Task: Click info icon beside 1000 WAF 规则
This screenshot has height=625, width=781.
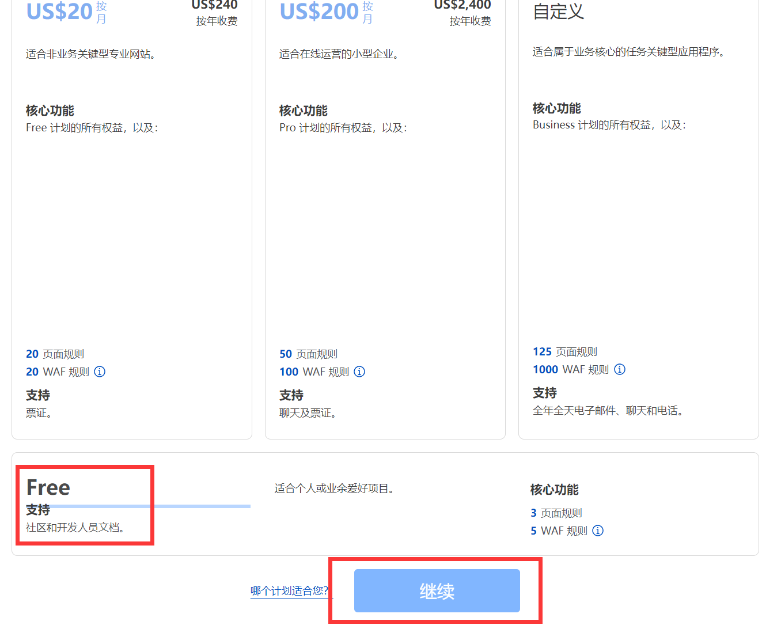Action: point(620,369)
